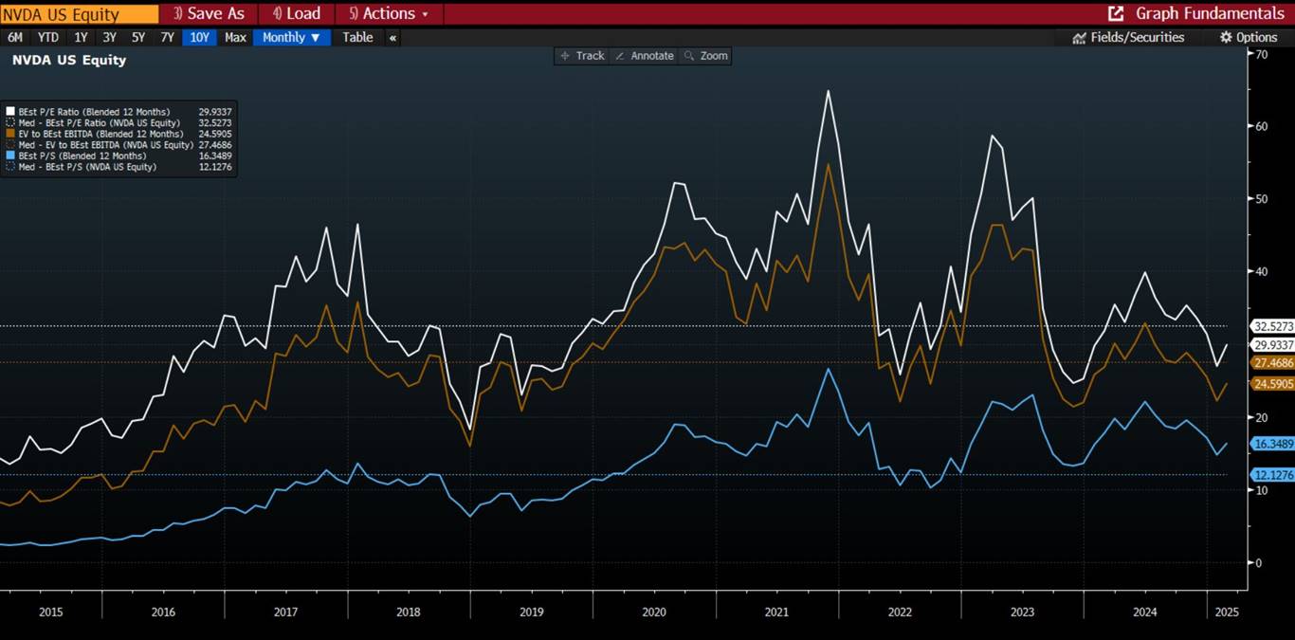Click the pop-out icon beside Graph Fundamentals
Screen dimensions: 1295x640
tap(1116, 14)
